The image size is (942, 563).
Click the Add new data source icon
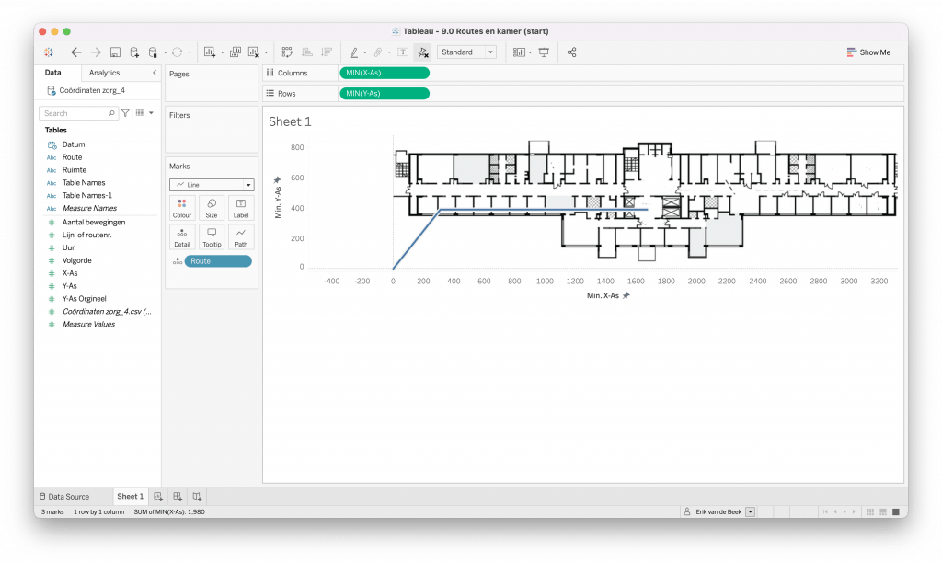[x=134, y=52]
